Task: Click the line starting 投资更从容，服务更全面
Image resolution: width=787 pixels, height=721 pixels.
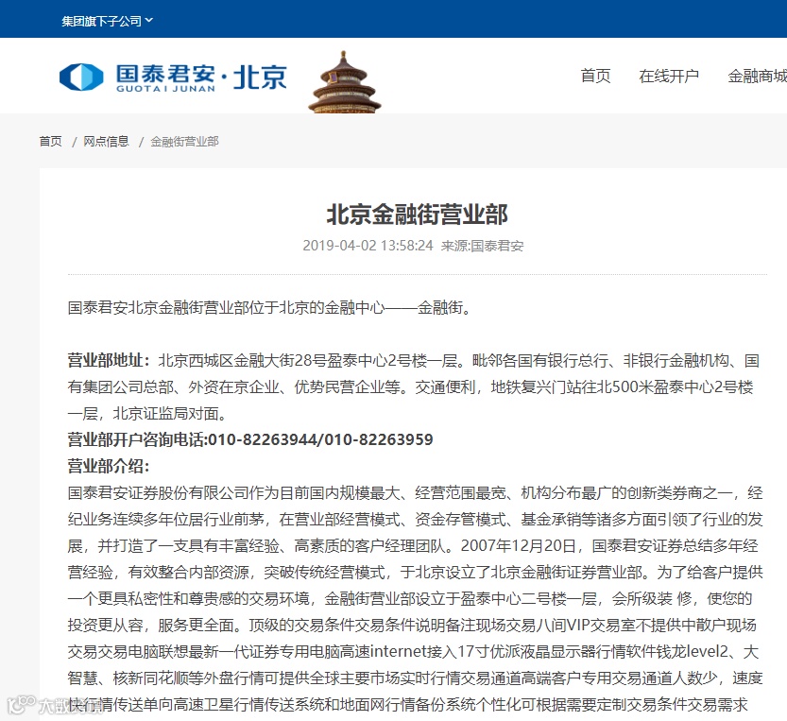Action: coord(412,625)
